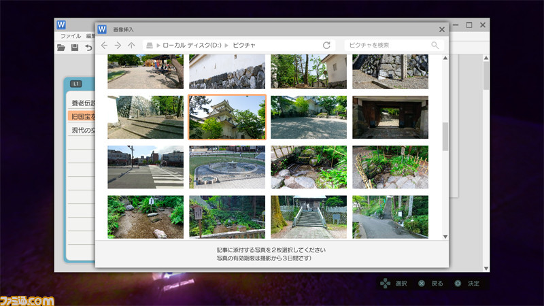
Task: Select the circular stone fountain photo
Action: 227,167
